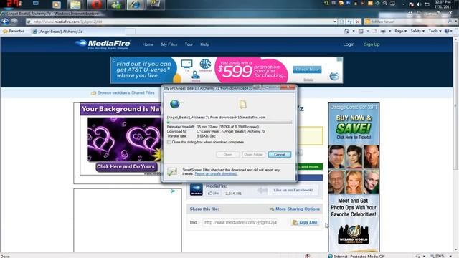This screenshot has width=459, height=258.
Task: Expand the search provider dropdown arrow
Action: pyautogui.click(x=455, y=21)
